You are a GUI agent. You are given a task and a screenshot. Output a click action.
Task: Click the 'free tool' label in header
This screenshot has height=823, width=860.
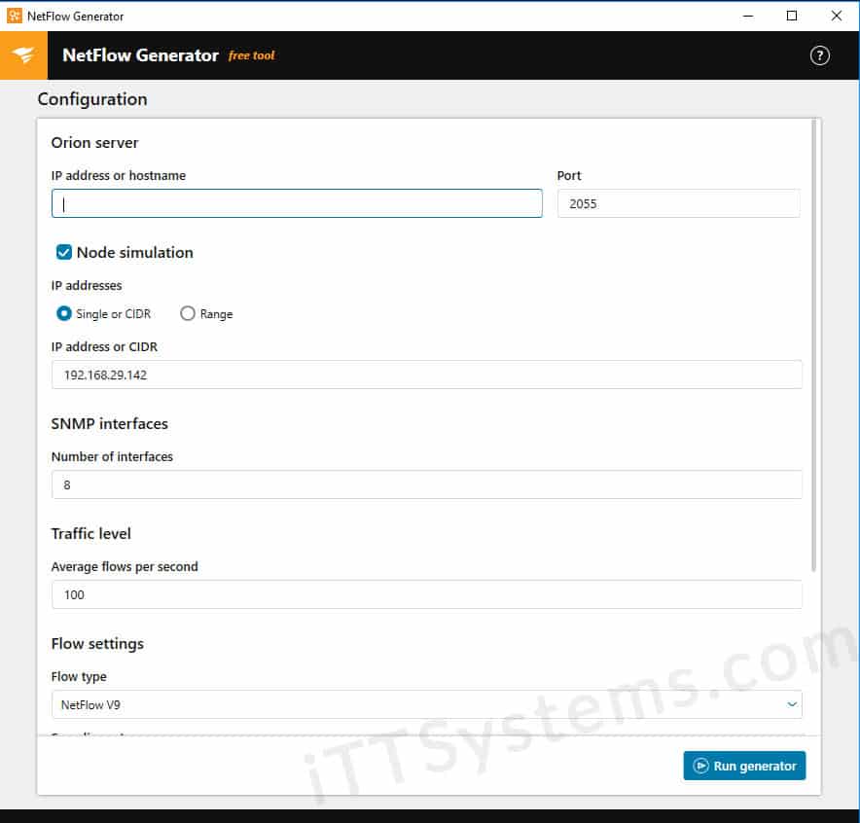pyautogui.click(x=251, y=55)
